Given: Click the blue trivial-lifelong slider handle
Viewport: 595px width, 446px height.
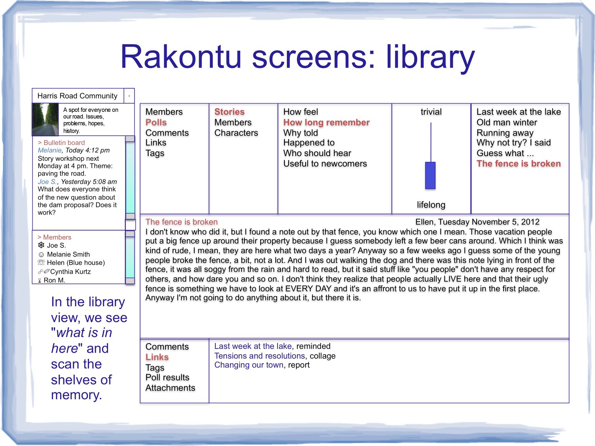Looking at the screenshot, I should pyautogui.click(x=430, y=176).
